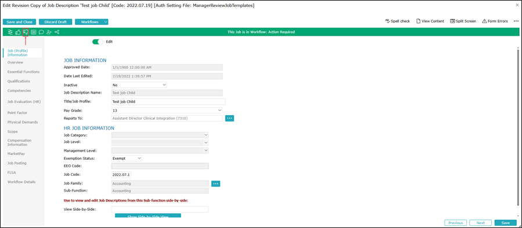Show Form Errors
Image resolution: width=522 pixels, height=228 pixels.
point(495,21)
